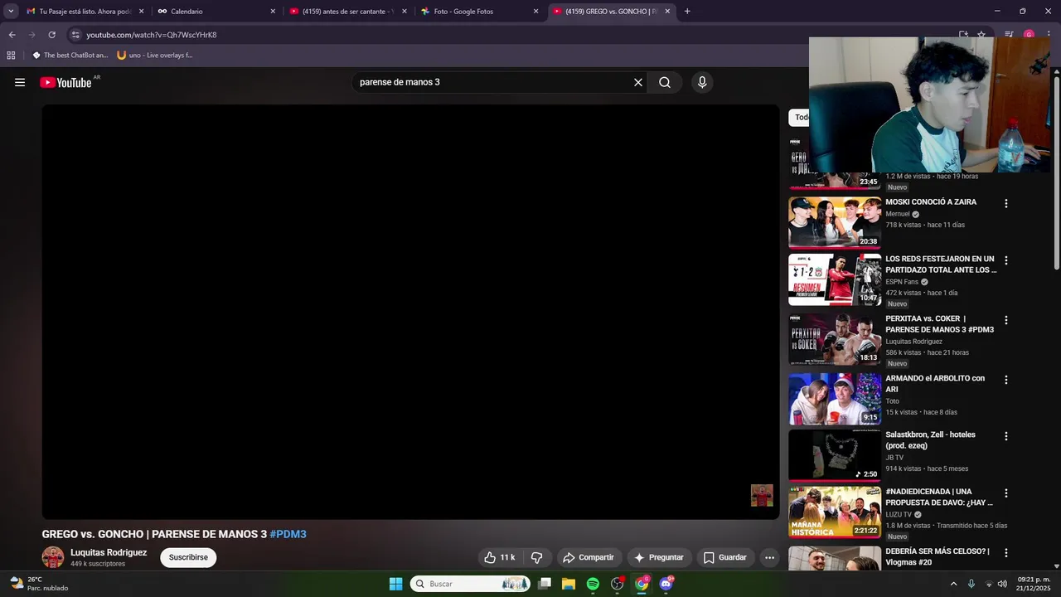
Task: Expand the tab search dropdown arrow
Action: [11, 12]
